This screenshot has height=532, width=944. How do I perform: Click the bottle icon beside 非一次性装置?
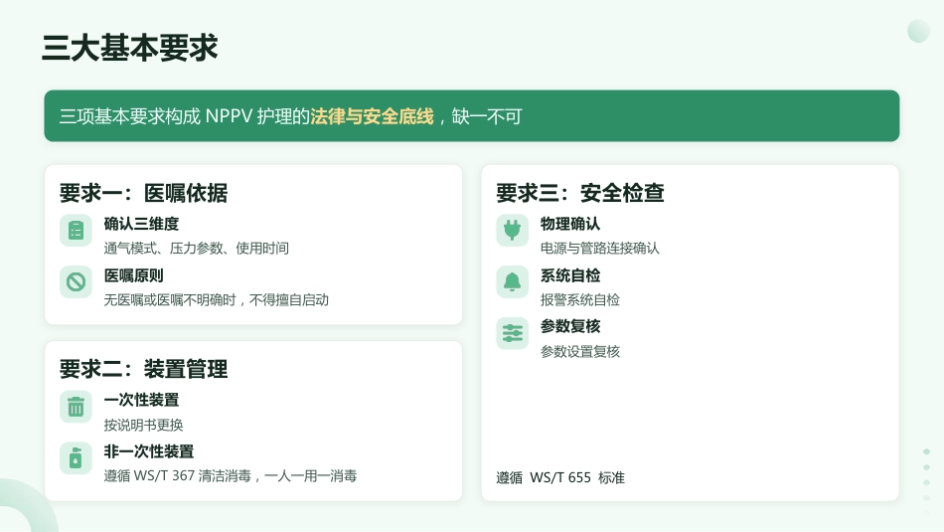point(76,457)
